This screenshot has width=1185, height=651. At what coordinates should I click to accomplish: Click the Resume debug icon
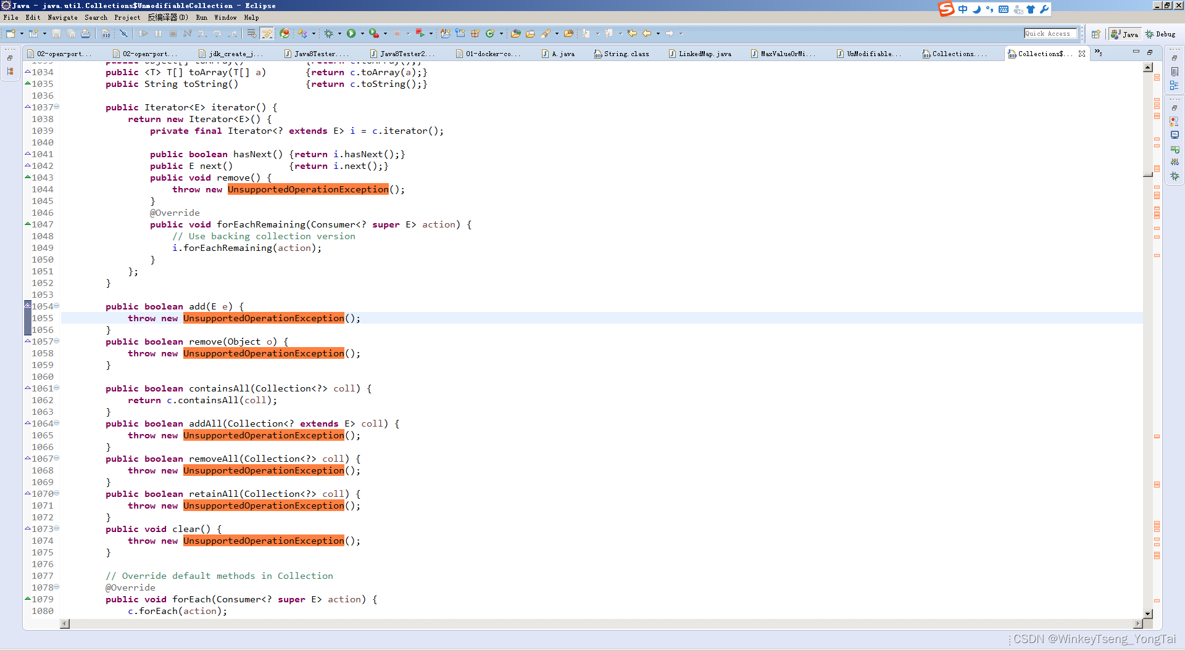click(144, 34)
